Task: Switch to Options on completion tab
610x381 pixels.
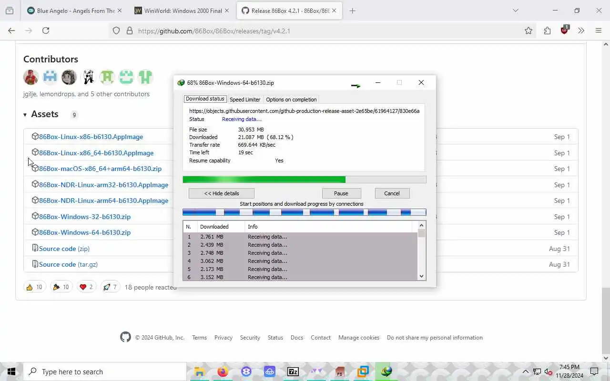Action: pos(291,100)
